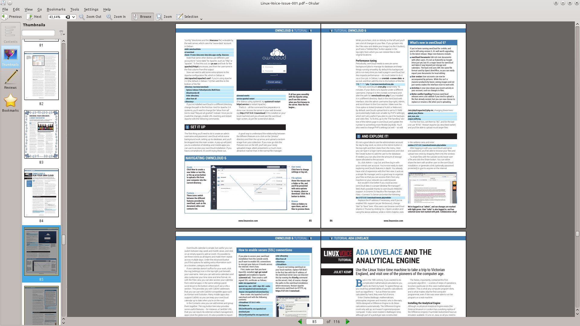This screenshot has height=326, width=580.
Task: Select page 85 thumbnail
Action: tap(41, 251)
